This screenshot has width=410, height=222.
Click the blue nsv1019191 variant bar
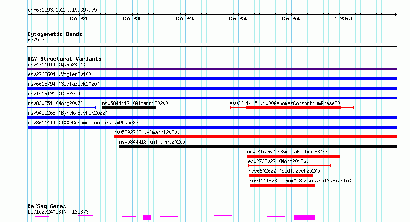pyautogui.click(x=212, y=98)
